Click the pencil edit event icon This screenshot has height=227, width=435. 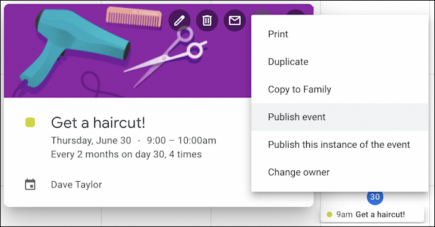[179, 21]
